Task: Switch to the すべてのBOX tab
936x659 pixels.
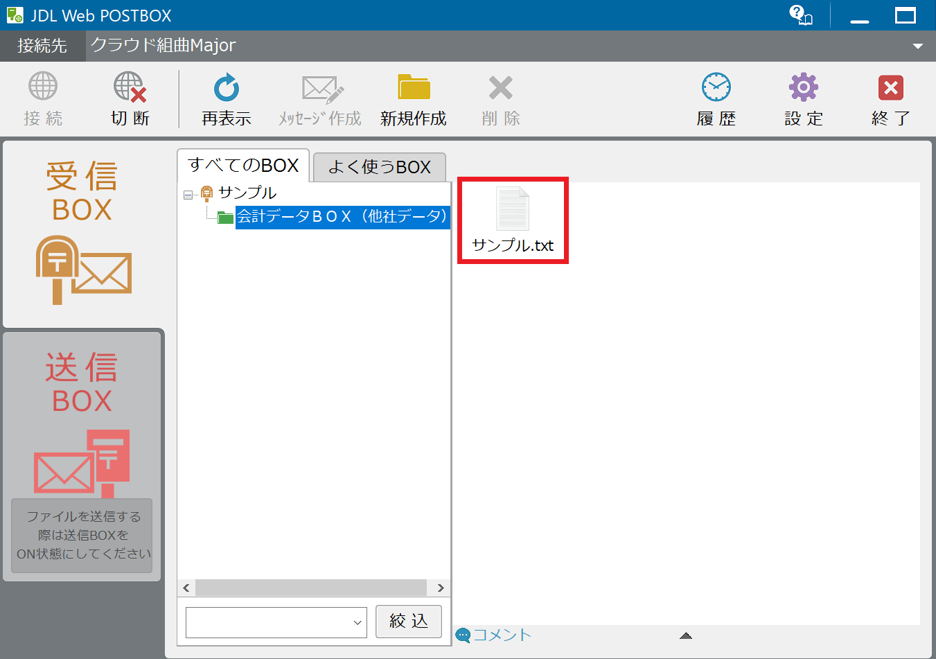Action: (x=243, y=166)
